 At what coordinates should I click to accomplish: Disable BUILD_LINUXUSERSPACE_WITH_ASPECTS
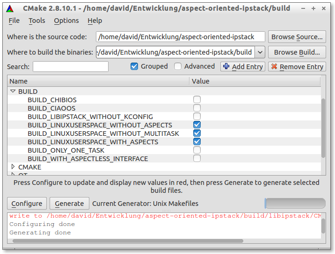[x=197, y=141]
